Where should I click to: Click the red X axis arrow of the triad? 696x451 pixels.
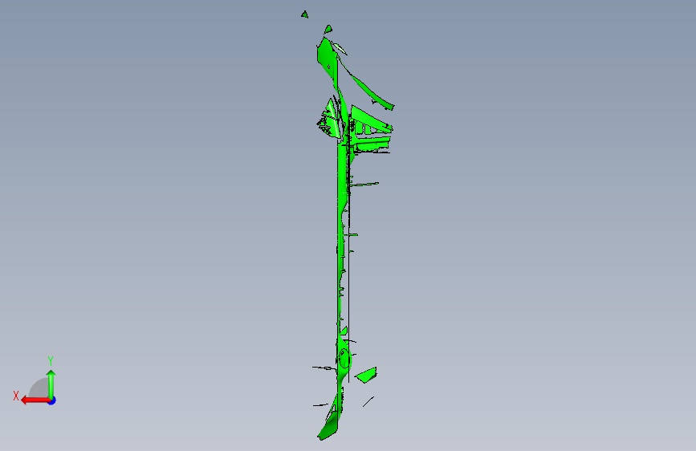[35, 400]
